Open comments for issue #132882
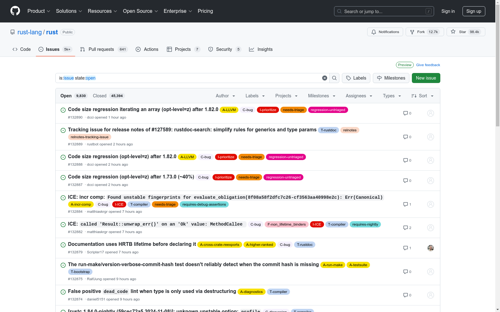The height and width of the screenshot is (312, 500). point(407,228)
